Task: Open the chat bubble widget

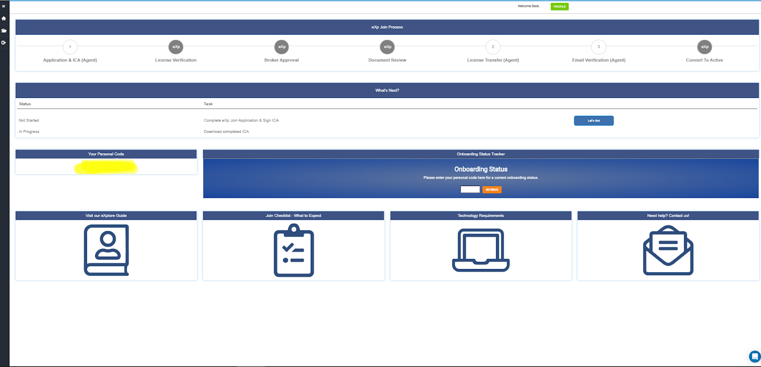Action: pos(755,356)
